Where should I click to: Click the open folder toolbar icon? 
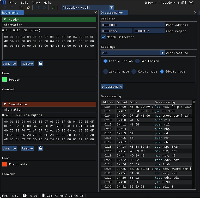[28, 8]
